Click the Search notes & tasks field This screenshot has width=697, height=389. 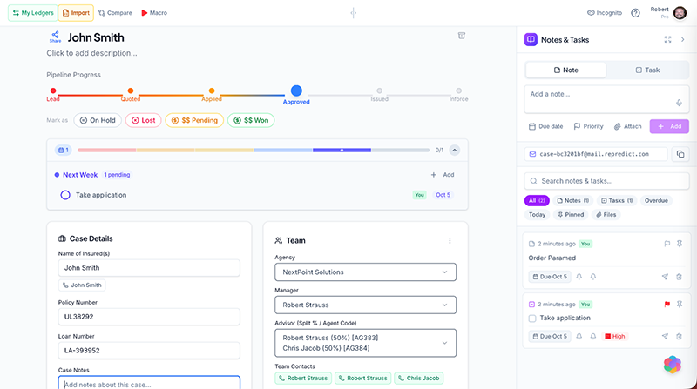pyautogui.click(x=606, y=181)
